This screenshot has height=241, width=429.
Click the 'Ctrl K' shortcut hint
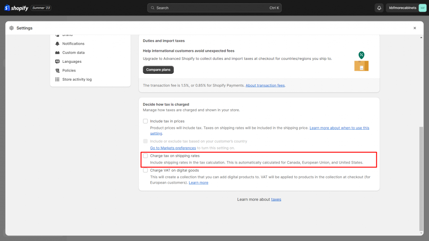274,8
